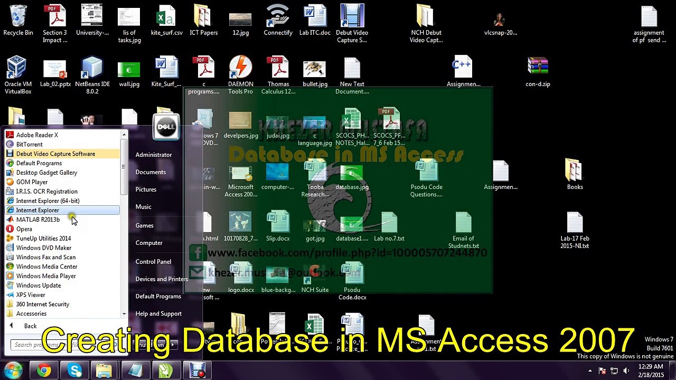The image size is (676, 380).
Task: Open Debut Video Capture Software in programs list
Action: pos(62,154)
